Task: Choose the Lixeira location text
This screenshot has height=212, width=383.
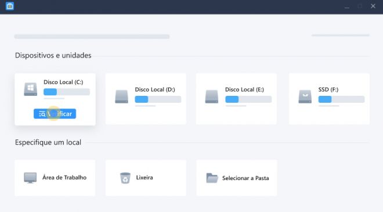Action: (144, 178)
